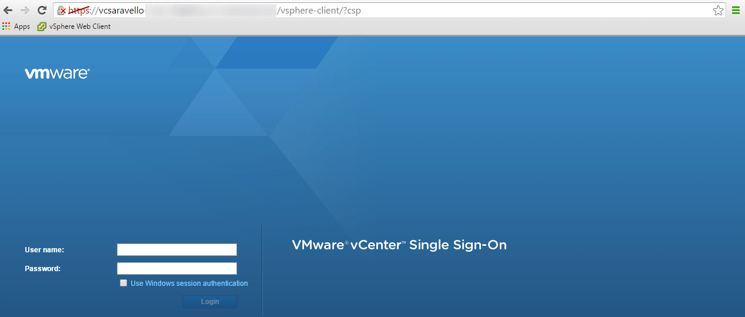Open the Chrome hamburger menu
This screenshot has width=745, height=317.
click(x=736, y=11)
